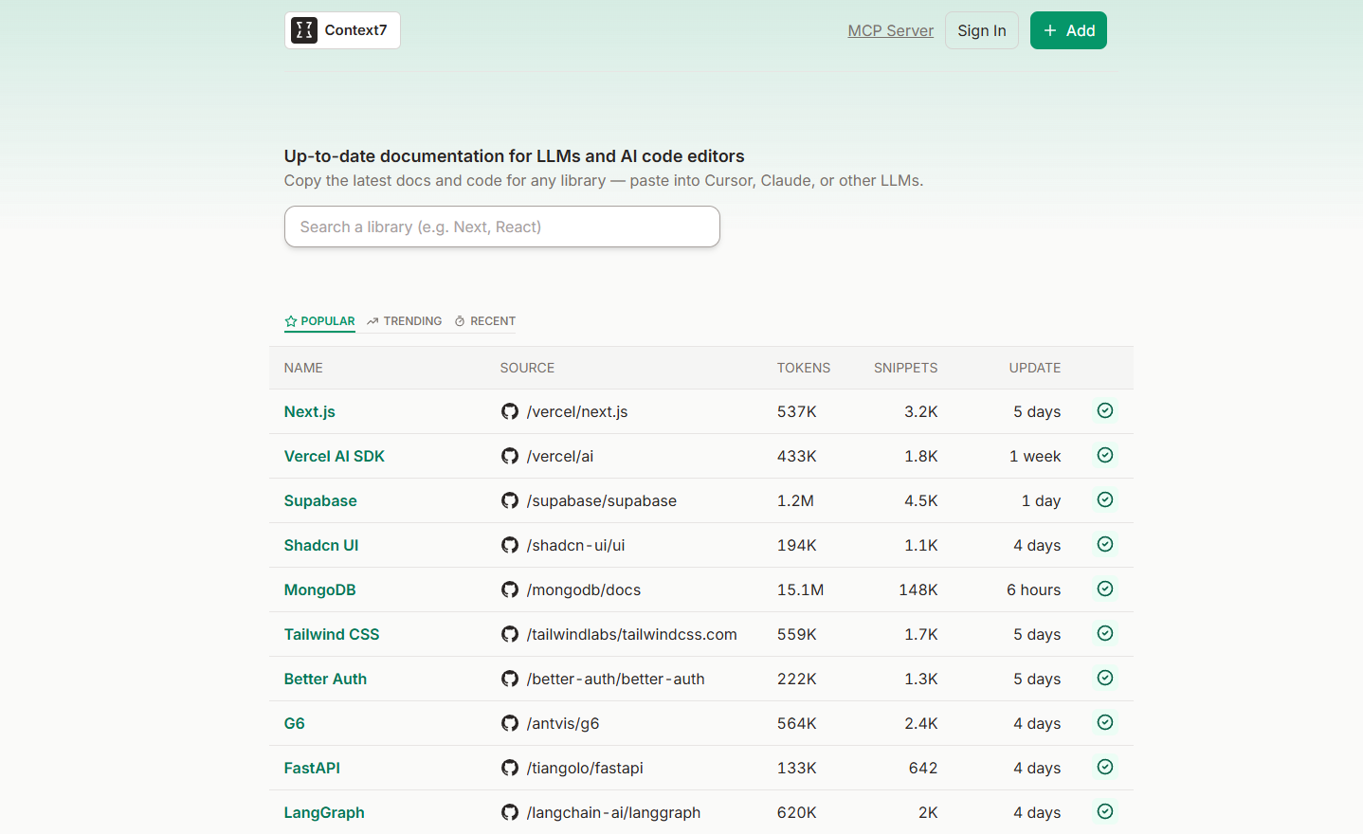Open the LangGraph library link
1363x834 pixels.
click(324, 812)
